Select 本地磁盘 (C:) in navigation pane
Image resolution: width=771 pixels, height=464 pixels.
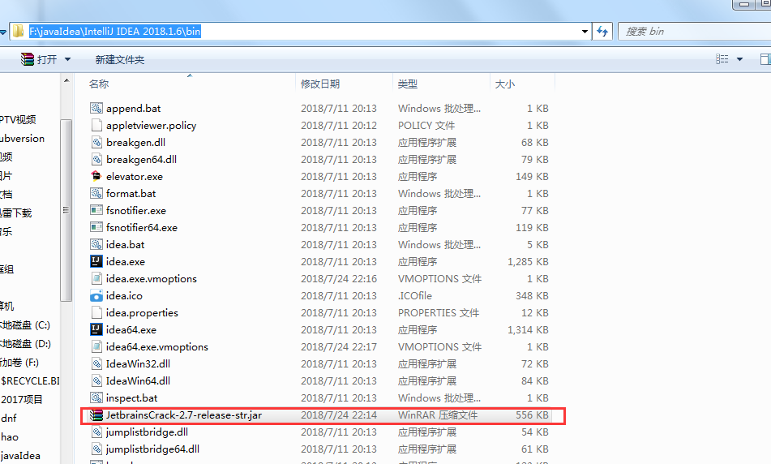point(26,325)
